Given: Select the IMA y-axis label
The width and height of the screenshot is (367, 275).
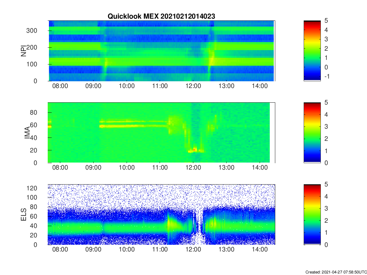Looking at the screenshot, I should tap(27, 133).
